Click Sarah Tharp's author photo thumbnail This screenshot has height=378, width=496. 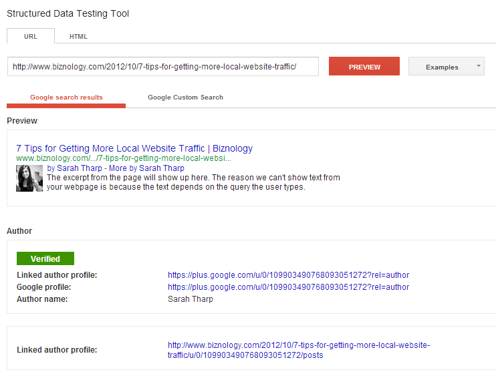29,178
